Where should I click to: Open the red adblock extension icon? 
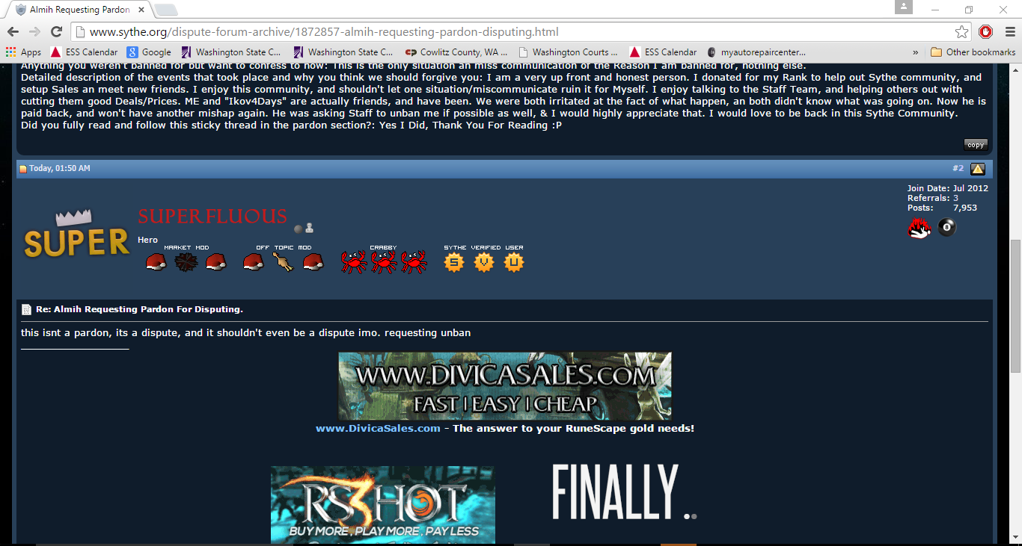(986, 32)
